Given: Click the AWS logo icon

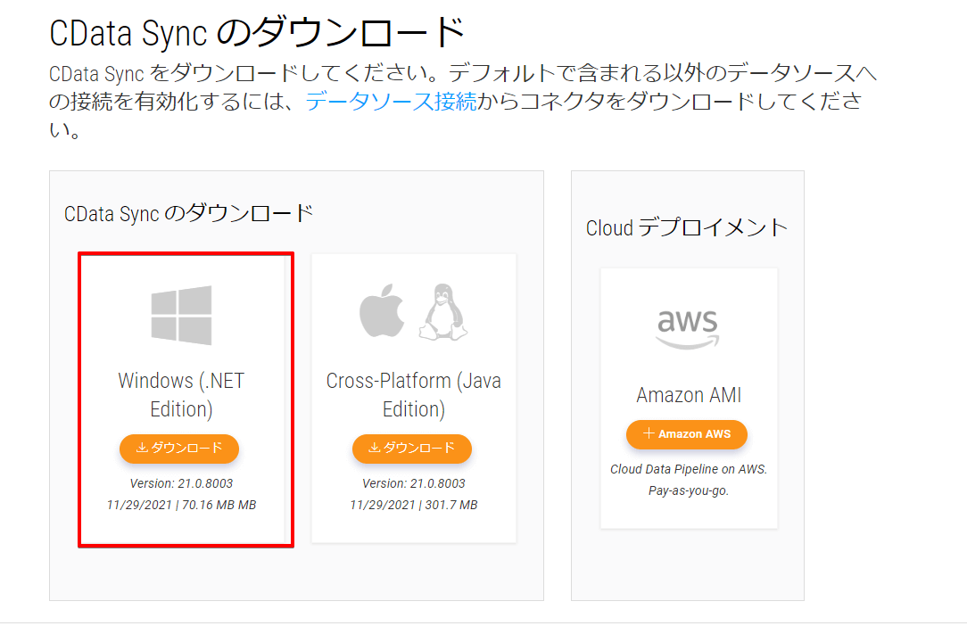Looking at the screenshot, I should (x=688, y=329).
